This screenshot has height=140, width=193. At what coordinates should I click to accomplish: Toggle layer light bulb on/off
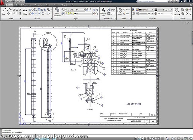pyautogui.click(x=66, y=13)
